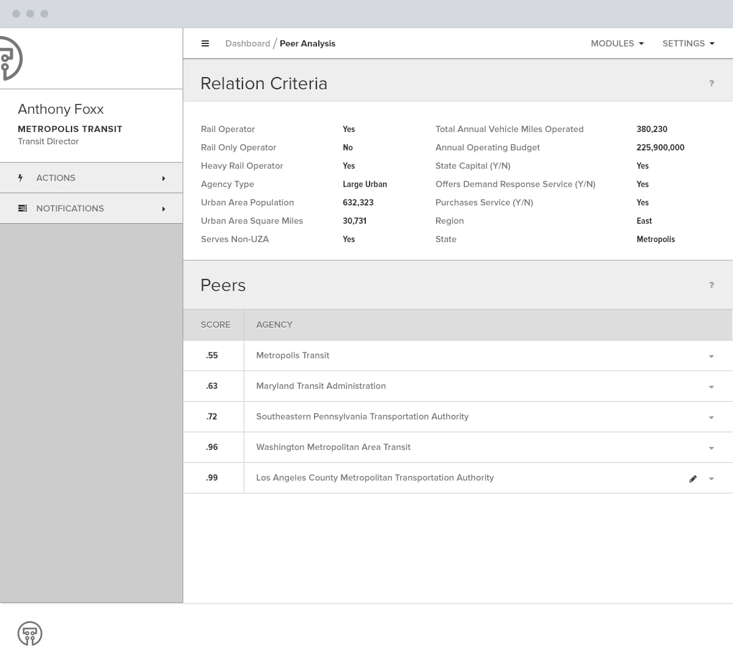The image size is (733, 664).
Task: Click the Agency Type value Large Urban
Action: 365,184
